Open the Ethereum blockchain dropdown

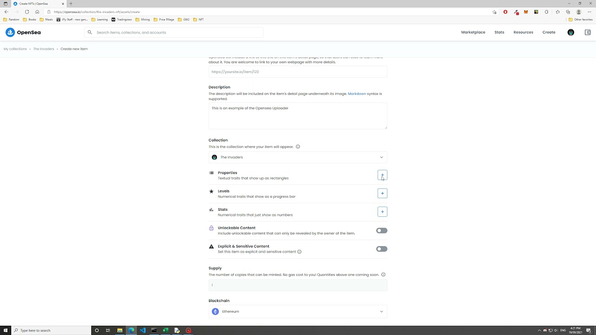298,311
